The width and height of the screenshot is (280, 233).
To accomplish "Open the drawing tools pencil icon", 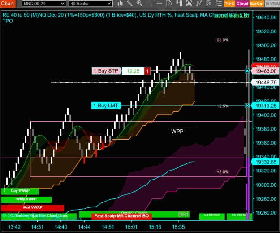I will tap(129, 4).
